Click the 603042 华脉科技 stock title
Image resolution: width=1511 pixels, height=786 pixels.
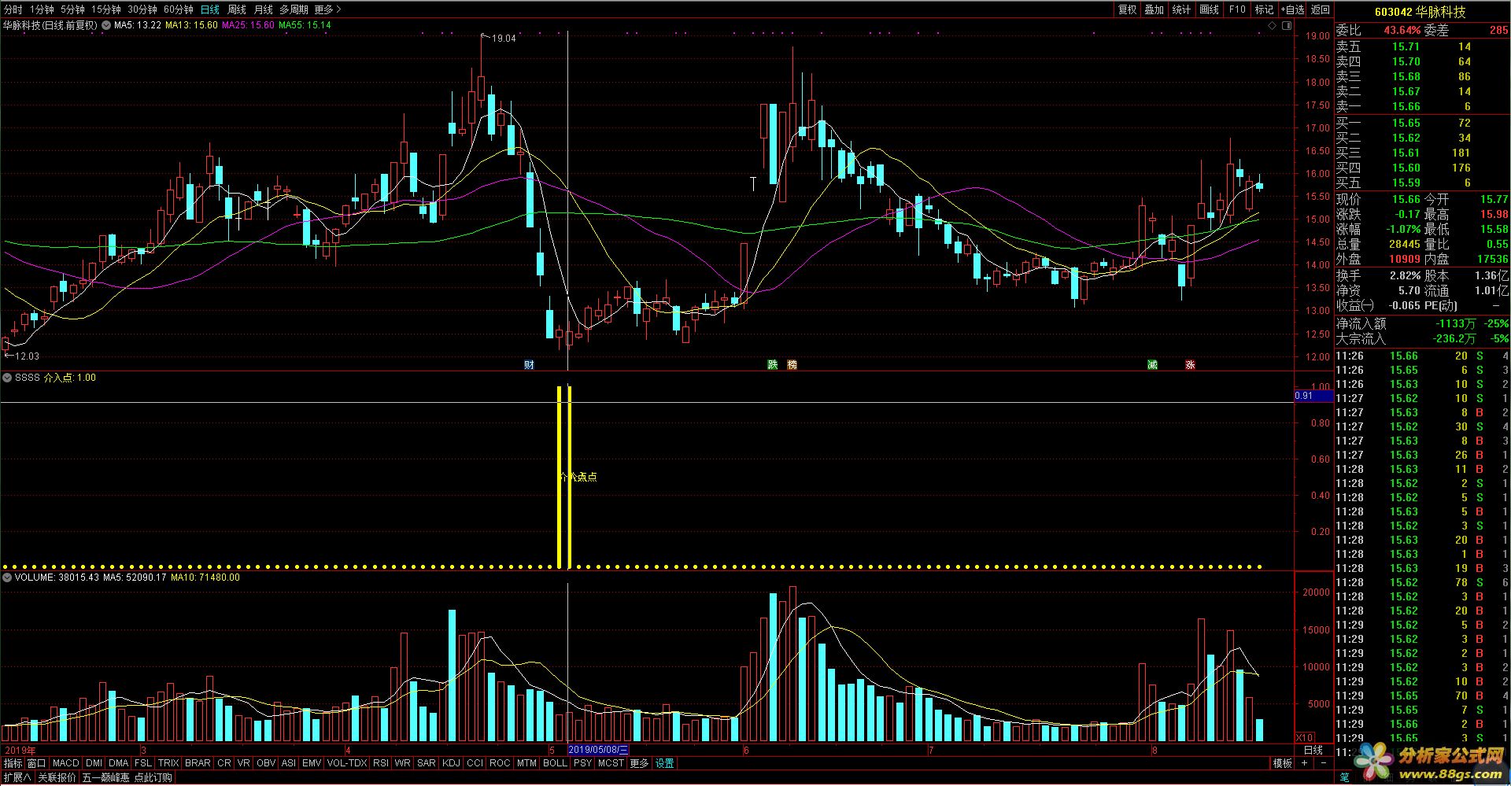tap(1420, 12)
